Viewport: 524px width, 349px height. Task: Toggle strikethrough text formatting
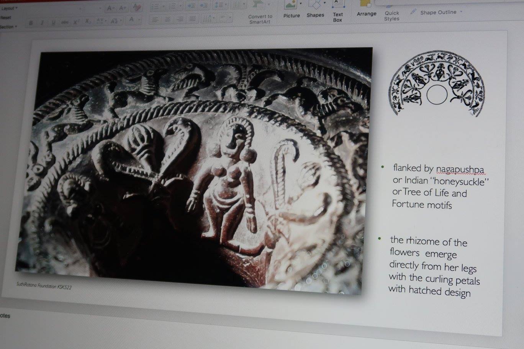coord(65,23)
